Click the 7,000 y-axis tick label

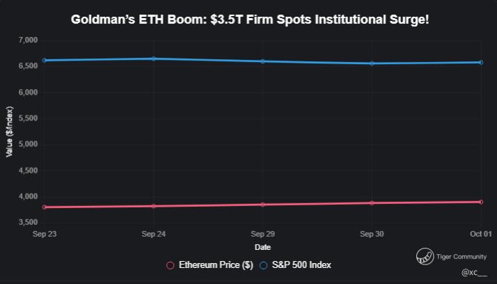click(26, 40)
